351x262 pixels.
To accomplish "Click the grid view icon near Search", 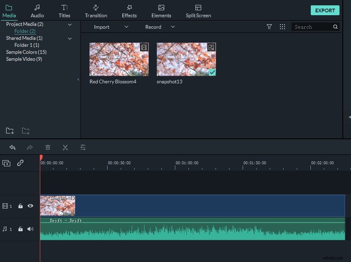I will point(282,27).
